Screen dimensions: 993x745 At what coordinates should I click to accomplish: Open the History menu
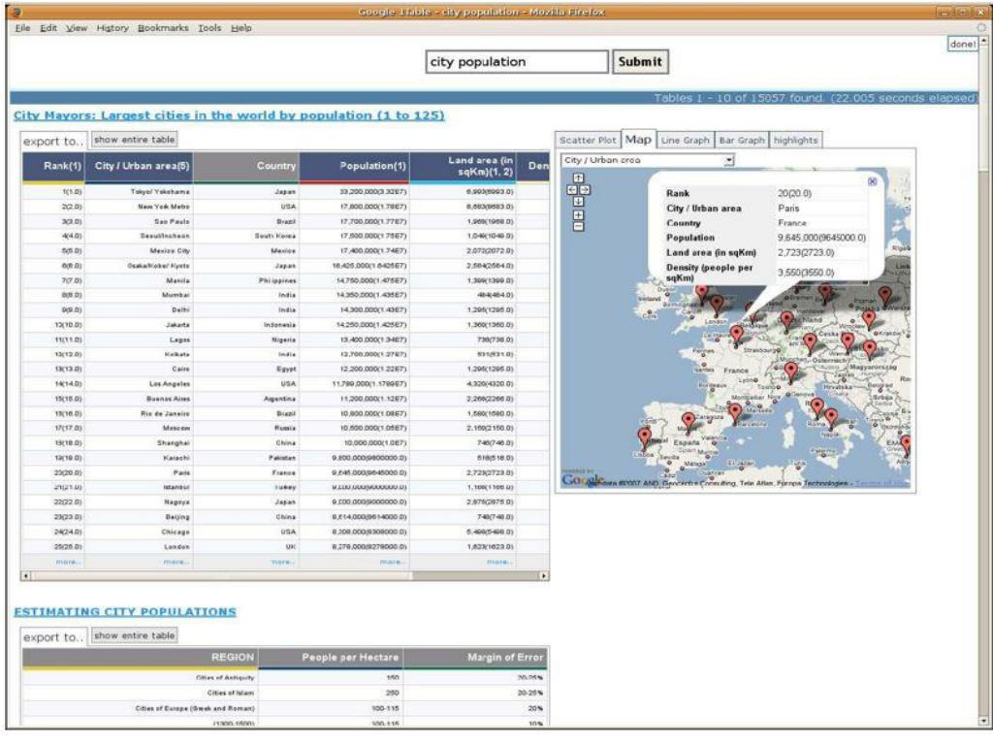(x=112, y=28)
